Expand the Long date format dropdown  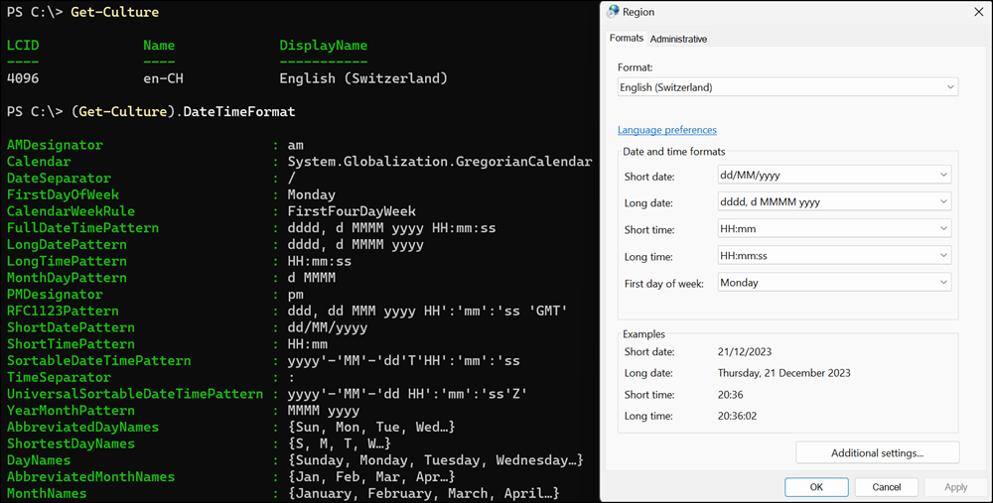[x=833, y=202]
